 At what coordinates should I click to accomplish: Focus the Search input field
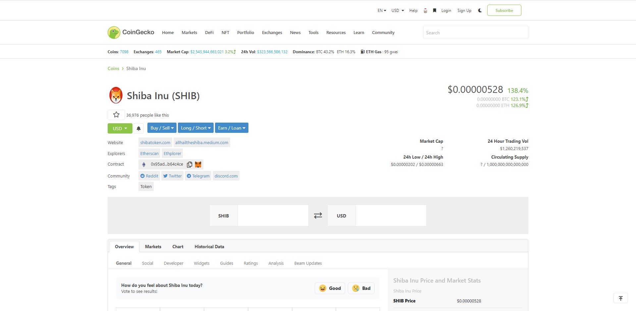(476, 32)
